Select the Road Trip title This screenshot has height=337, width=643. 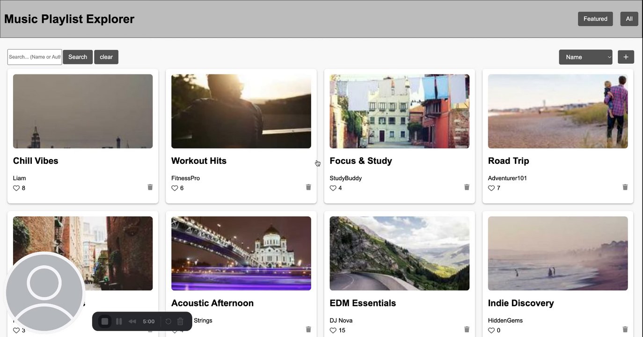coord(509,161)
